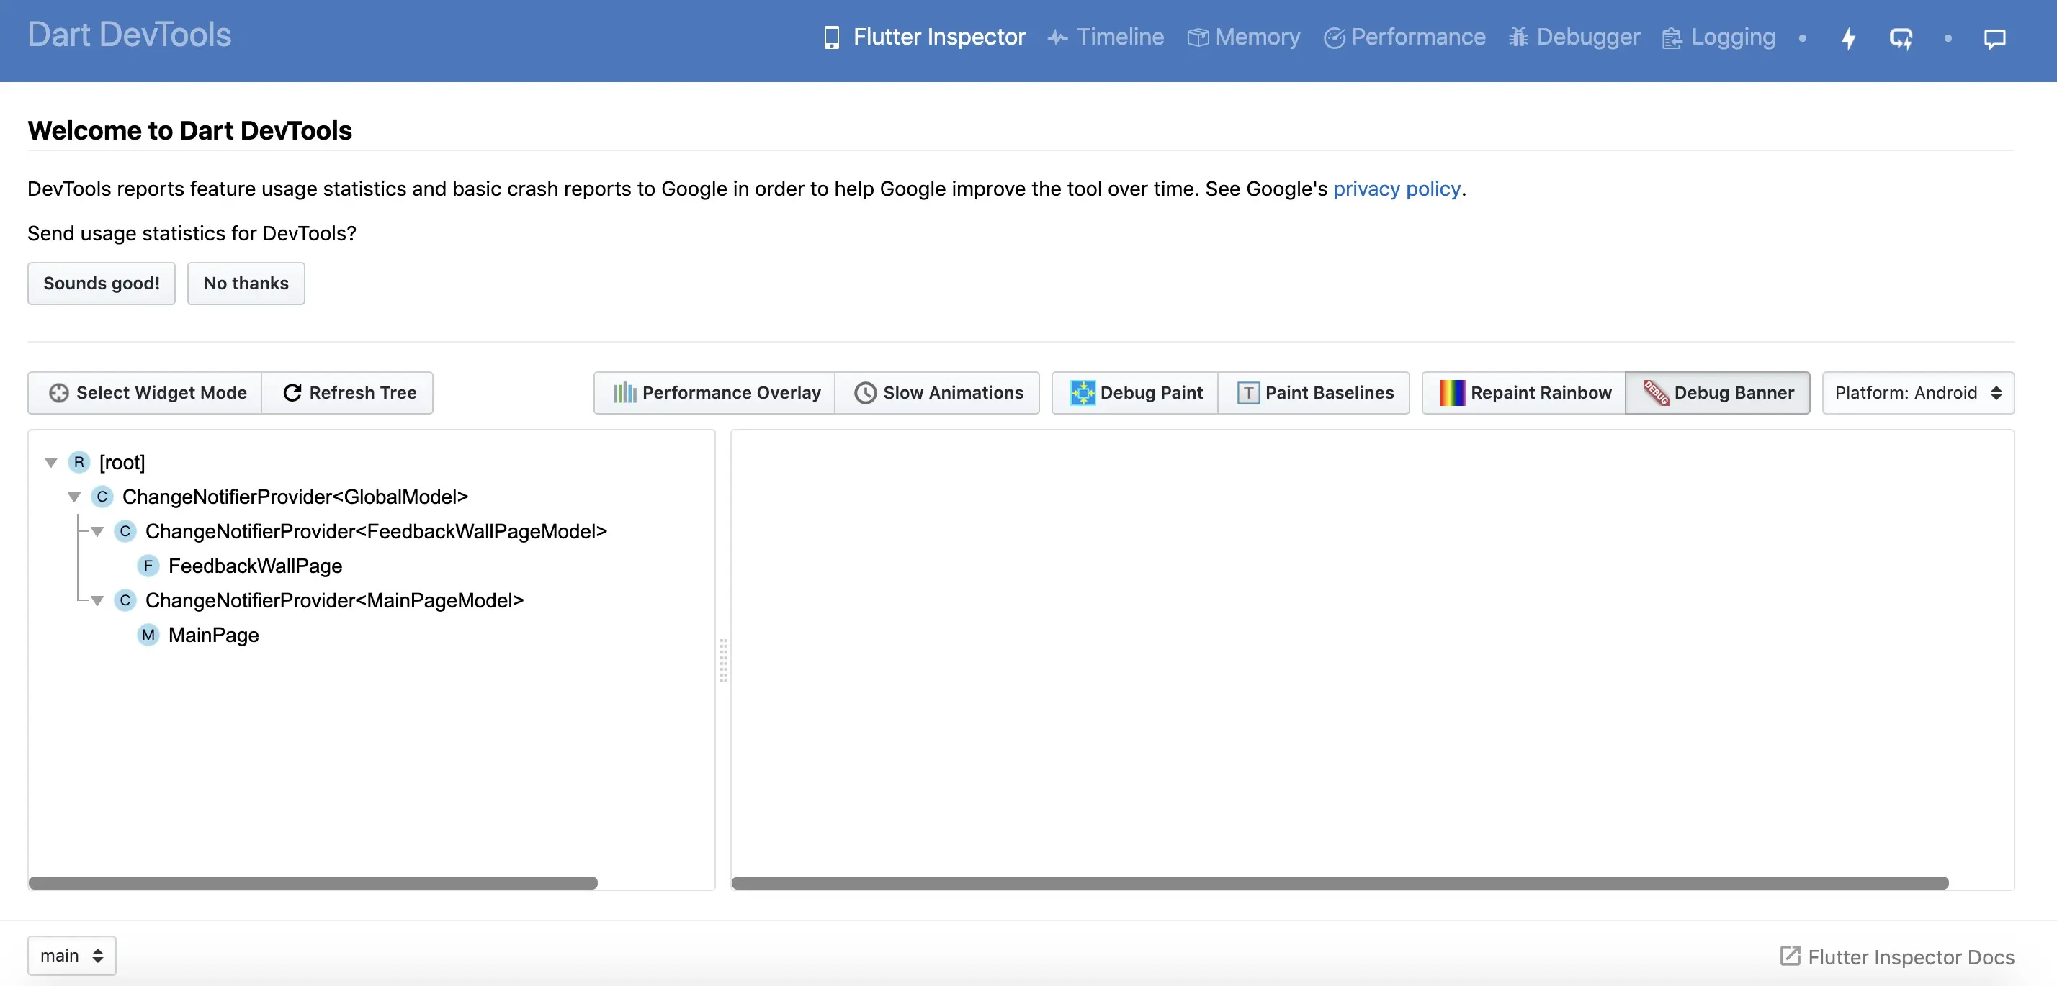Click the No thanks button

tap(246, 283)
